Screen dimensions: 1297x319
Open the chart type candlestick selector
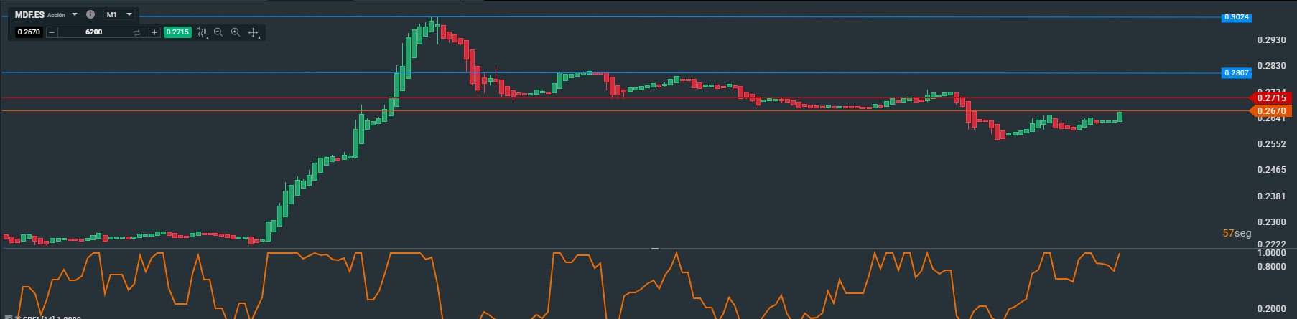(202, 32)
